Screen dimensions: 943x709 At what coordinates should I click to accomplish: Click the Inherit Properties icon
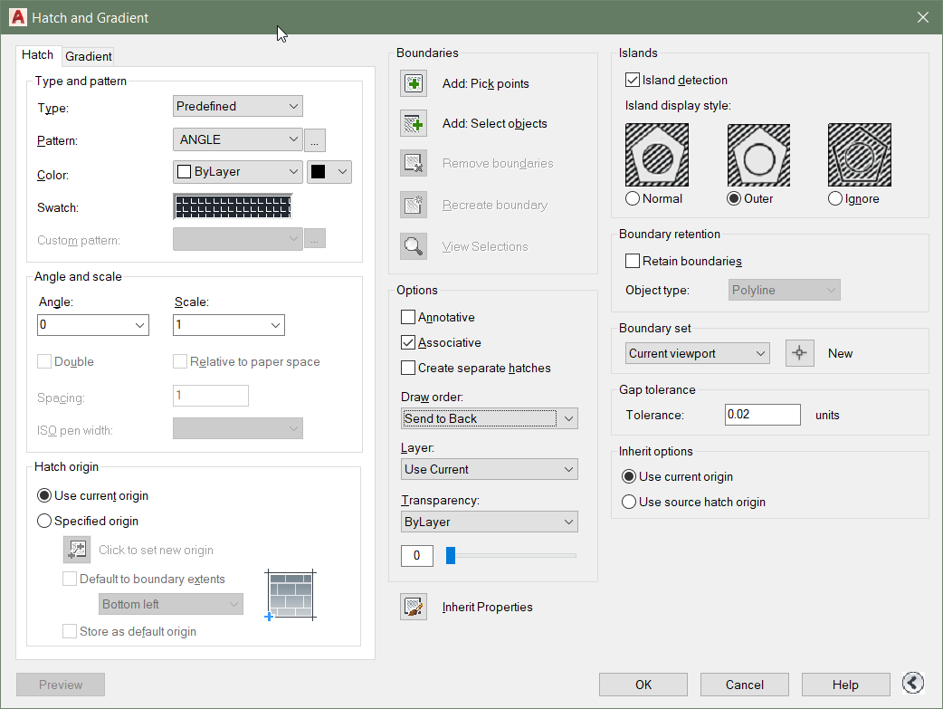pos(414,607)
